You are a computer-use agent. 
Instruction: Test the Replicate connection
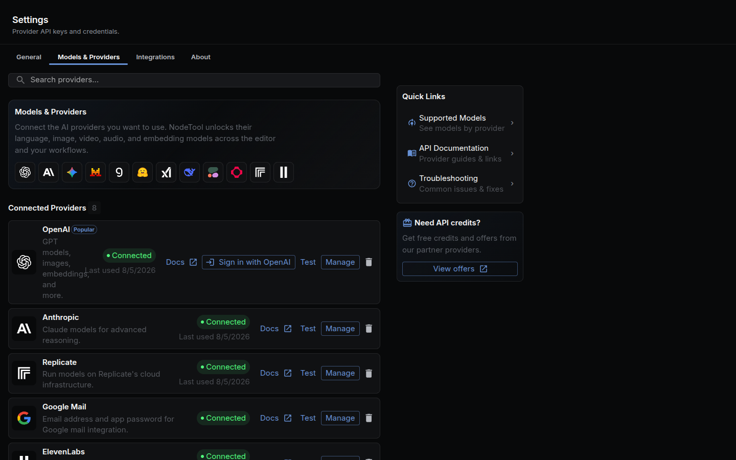tap(308, 373)
